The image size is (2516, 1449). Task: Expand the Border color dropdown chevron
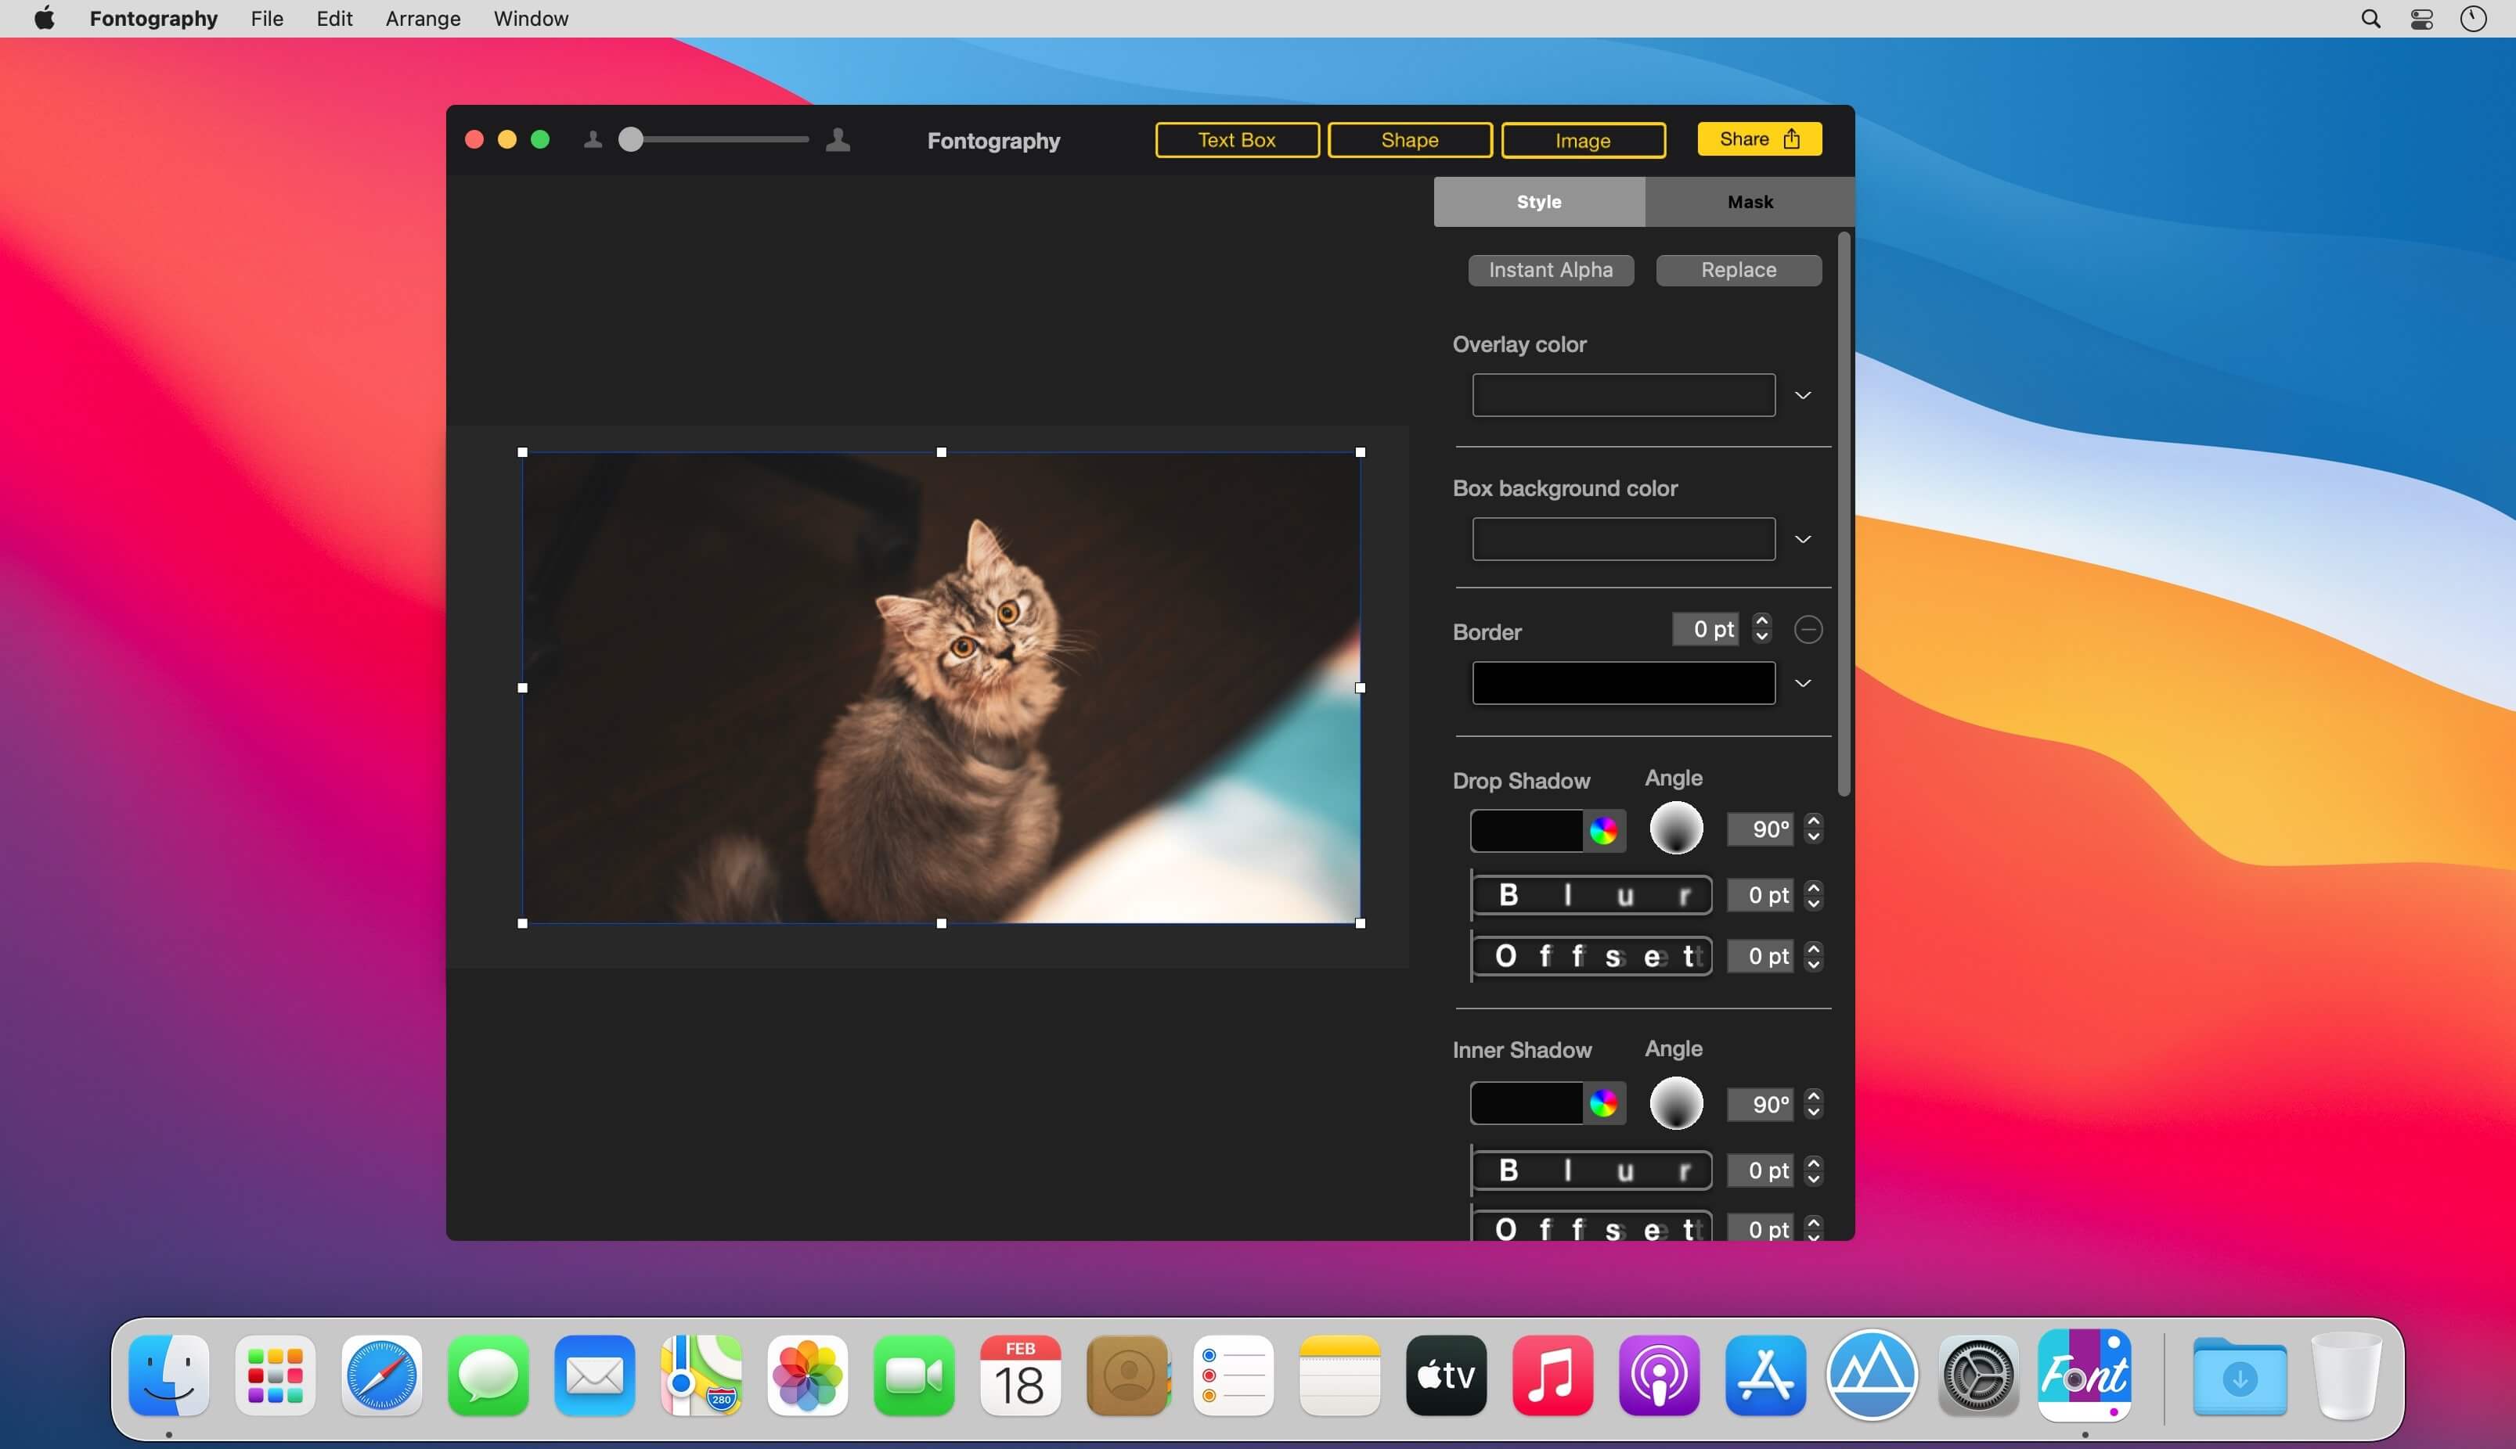(x=1802, y=683)
